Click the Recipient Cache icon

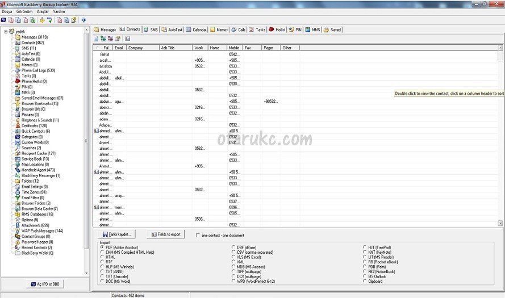[x=18, y=153]
